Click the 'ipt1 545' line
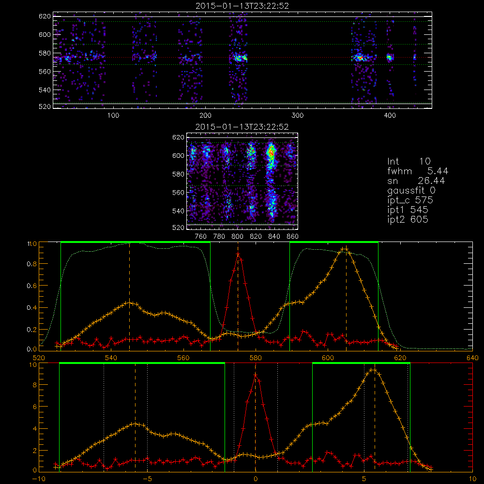 click(408, 210)
